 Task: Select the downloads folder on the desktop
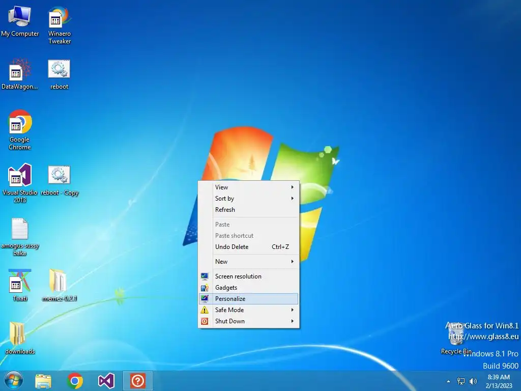(x=20, y=338)
